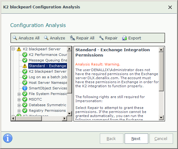Click the Repair wrench icon
Image resolution: width=178 pixels, height=149 pixels.
101,38
